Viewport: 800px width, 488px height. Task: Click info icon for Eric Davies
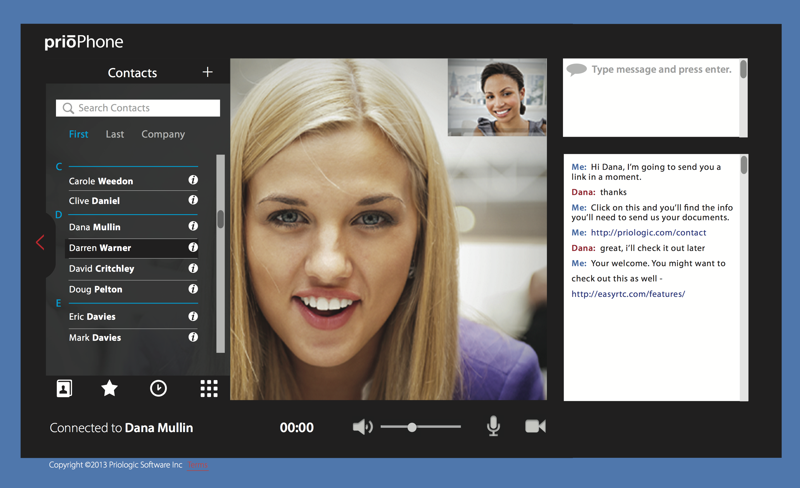point(193,316)
